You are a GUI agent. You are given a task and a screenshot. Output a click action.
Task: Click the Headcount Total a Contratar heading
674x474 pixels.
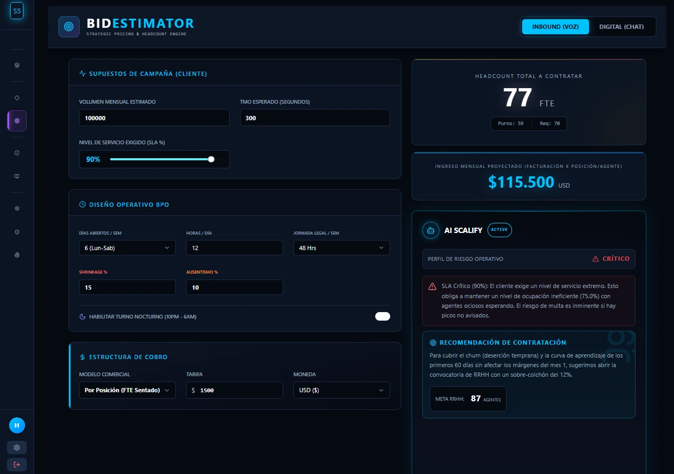tap(529, 76)
